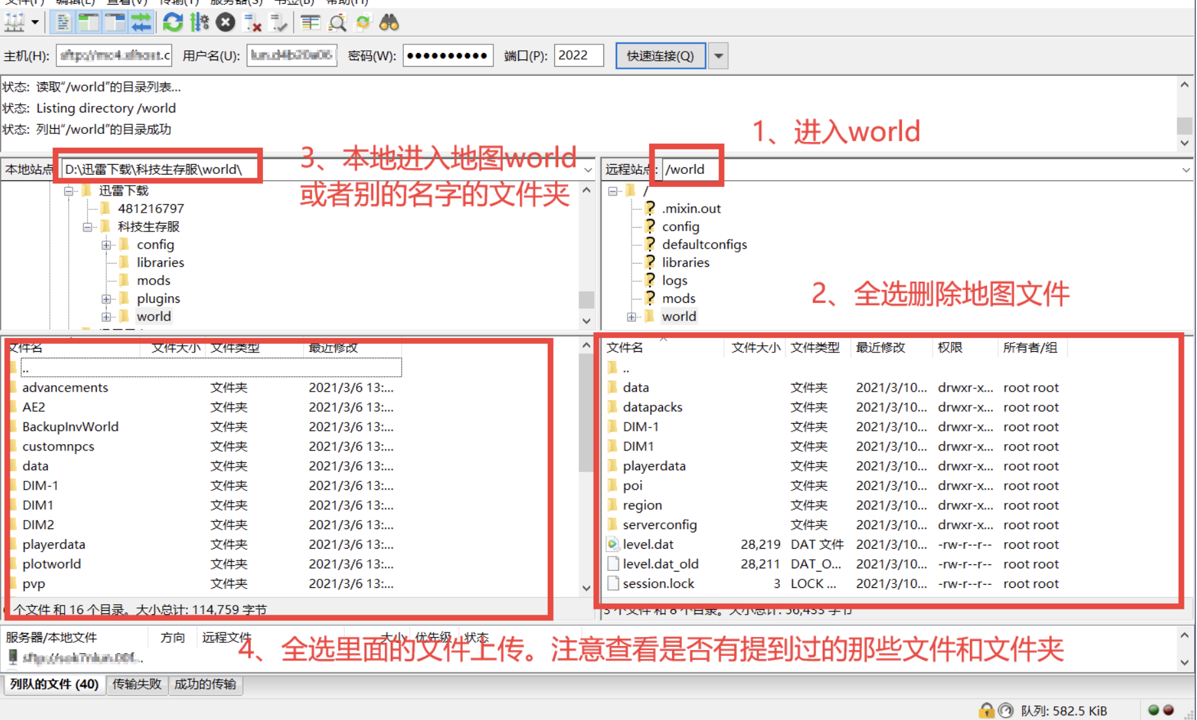
Task: Click scroll down arrow of local file list
Action: click(586, 588)
